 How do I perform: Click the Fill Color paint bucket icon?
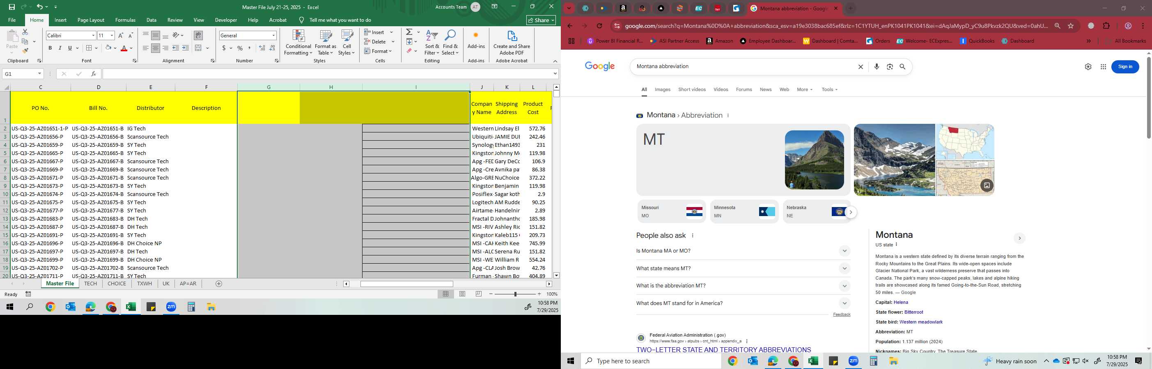tap(108, 48)
